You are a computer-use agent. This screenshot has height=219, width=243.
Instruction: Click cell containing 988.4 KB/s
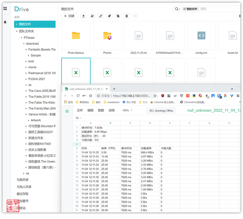pos(150,152)
